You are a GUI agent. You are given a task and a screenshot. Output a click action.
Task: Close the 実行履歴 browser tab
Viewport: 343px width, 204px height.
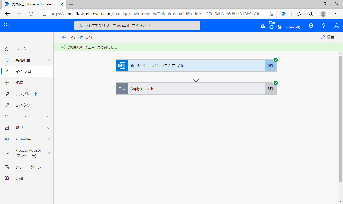point(62,4)
